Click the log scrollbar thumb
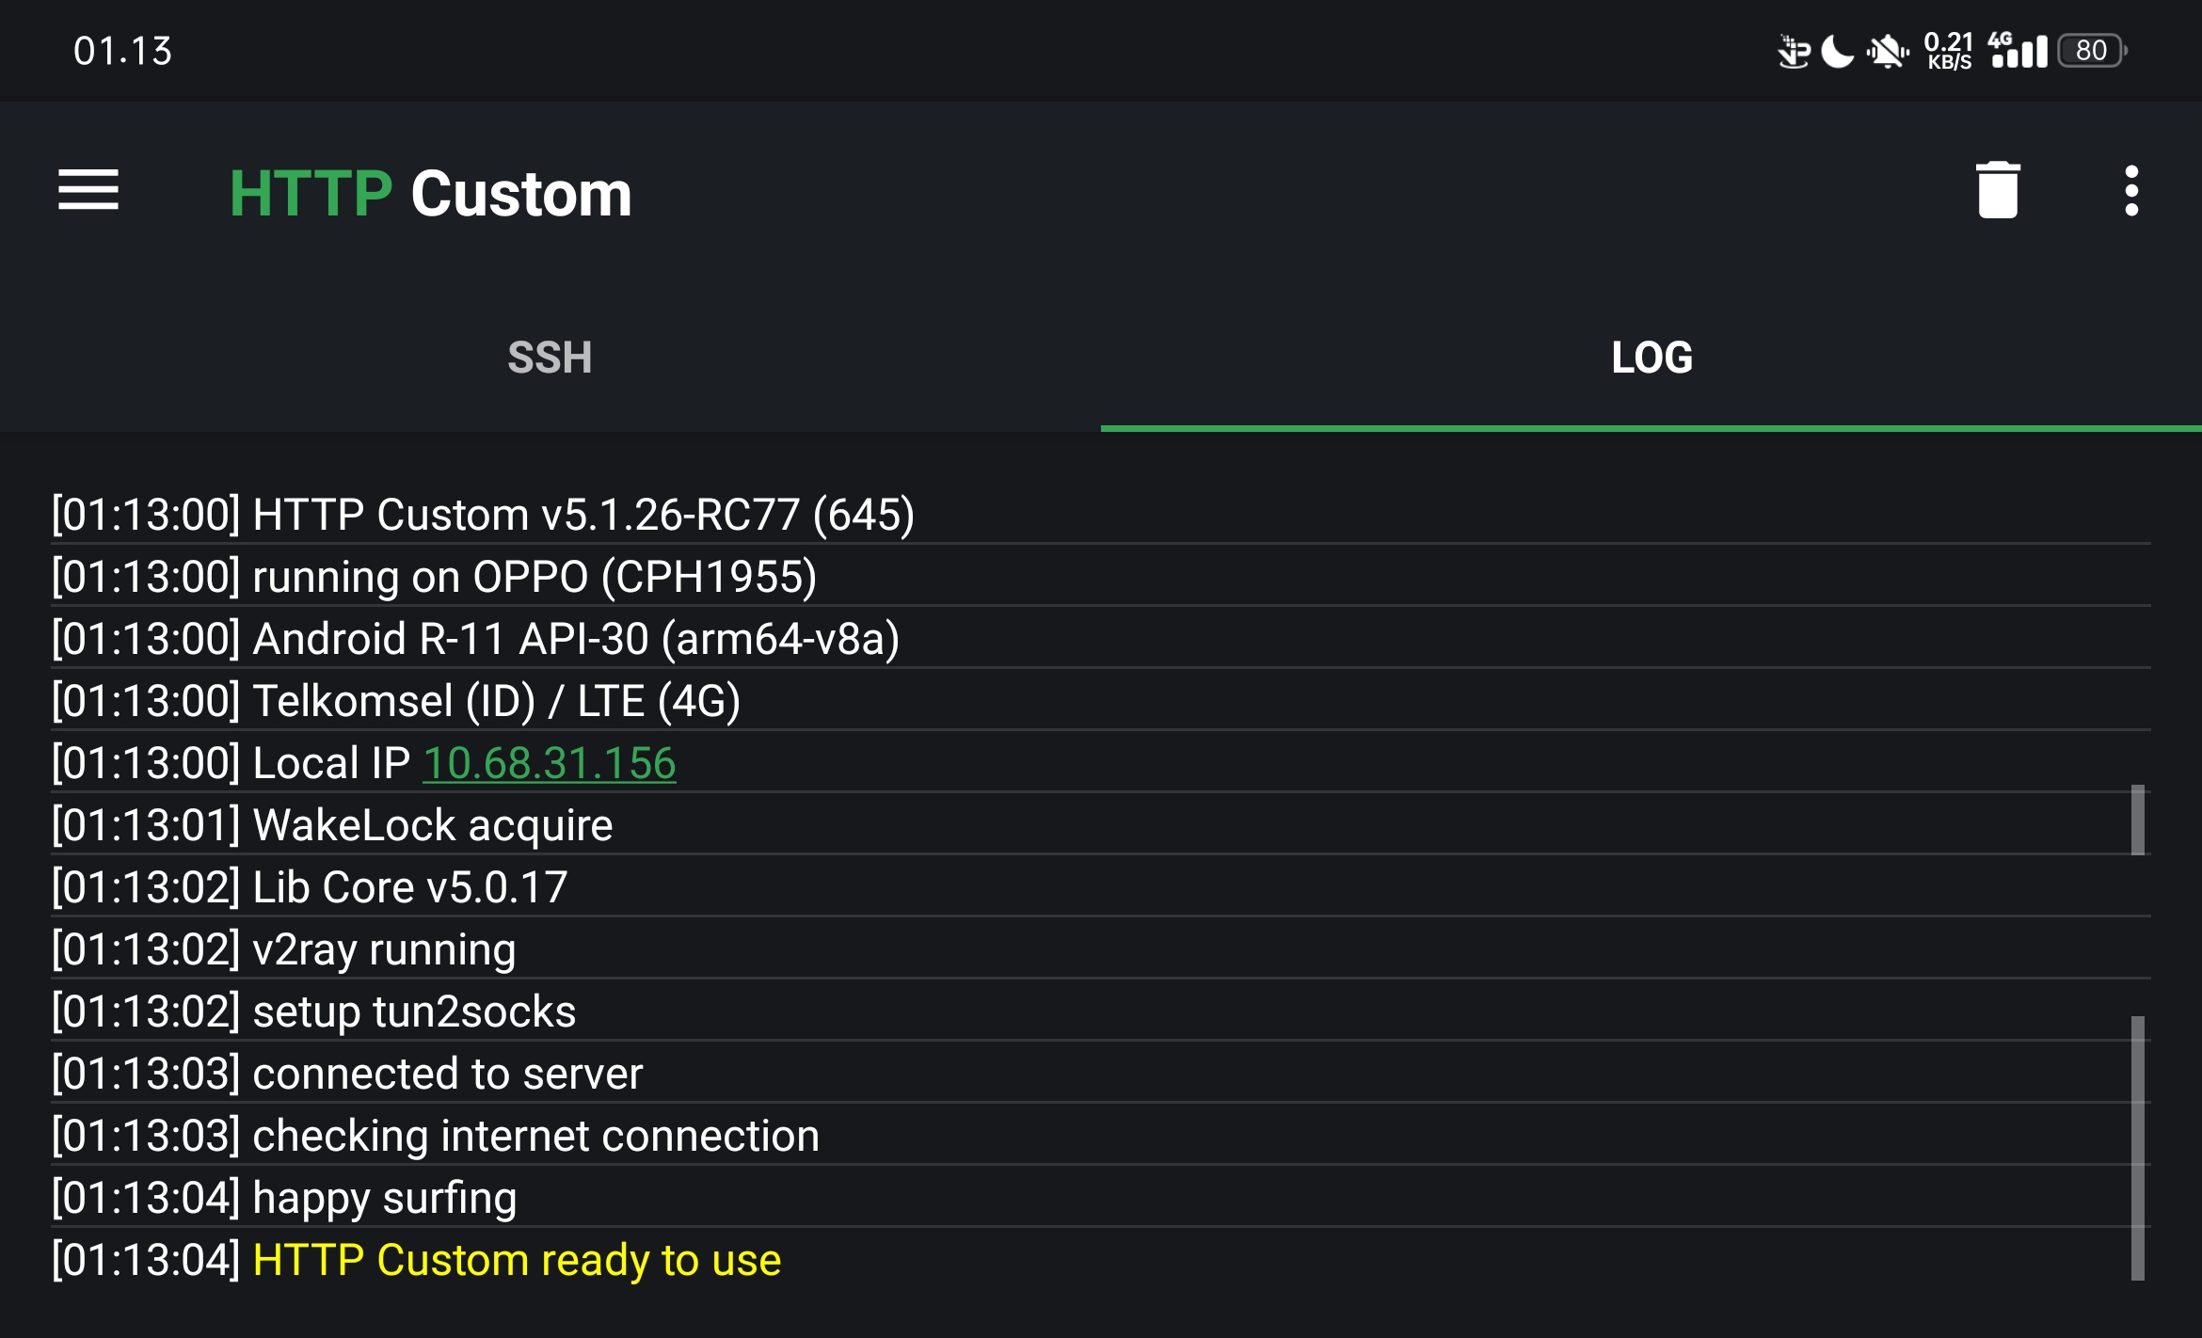 pyautogui.click(x=2137, y=1148)
